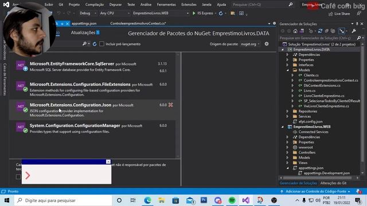
Task: Click Show All Files icon
Action: tap(333, 31)
